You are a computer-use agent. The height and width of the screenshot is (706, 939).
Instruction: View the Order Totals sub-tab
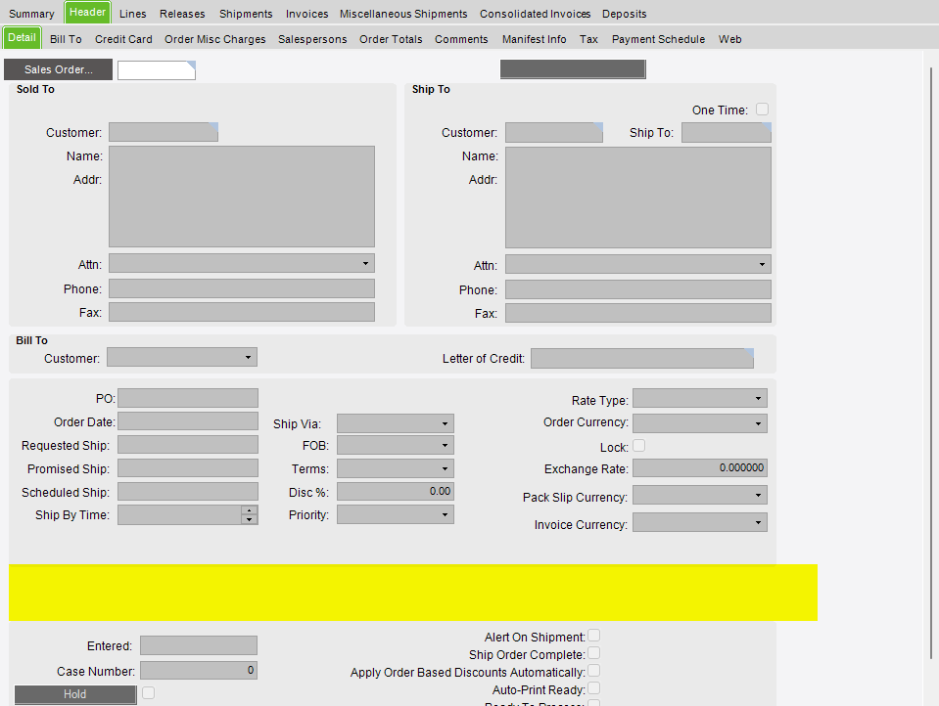[391, 39]
